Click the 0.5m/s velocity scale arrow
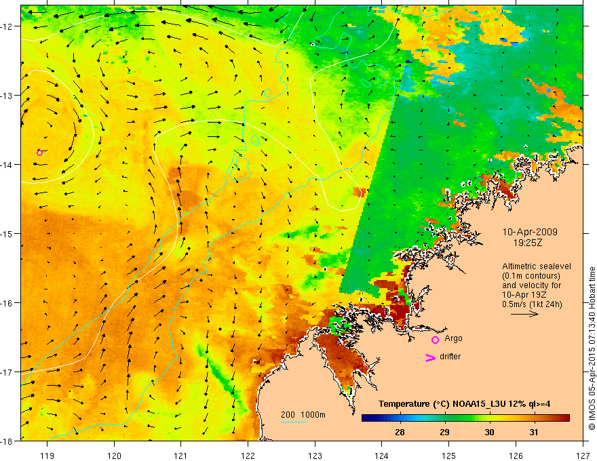Image resolution: width=597 pixels, height=461 pixels. pyautogui.click(x=524, y=314)
